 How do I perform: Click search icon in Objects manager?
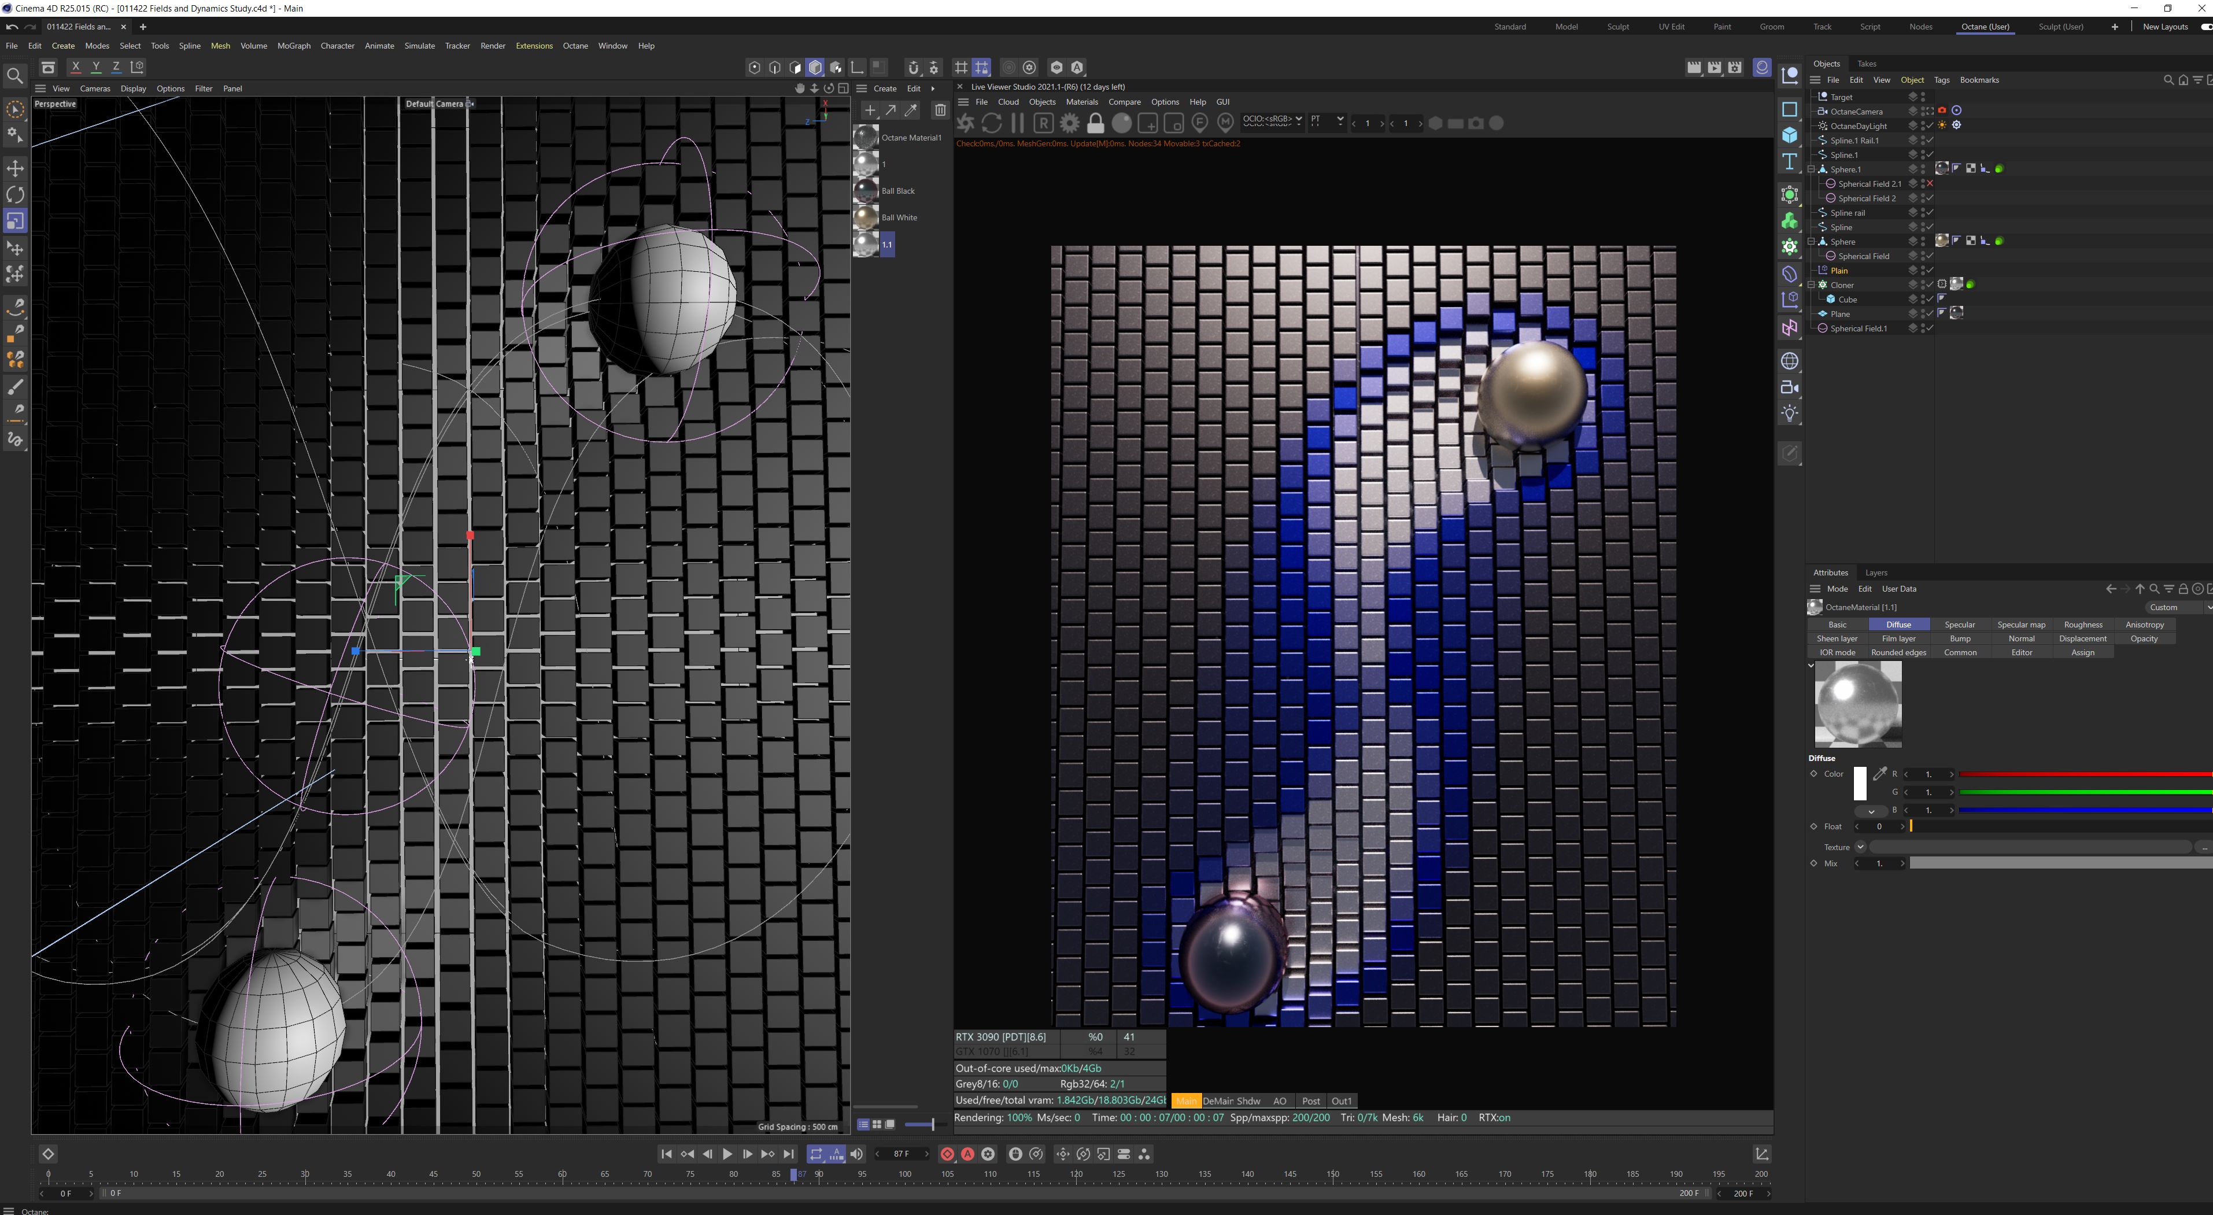(2167, 80)
